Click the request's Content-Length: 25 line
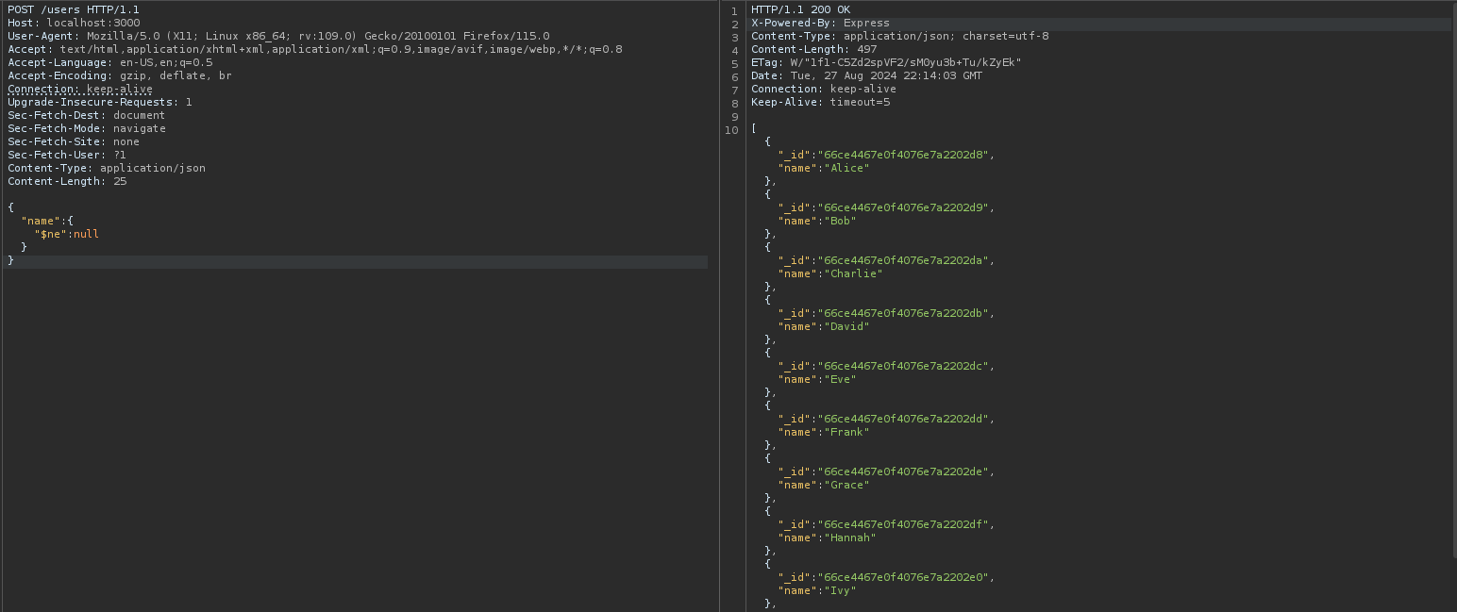1457x612 pixels. pos(67,181)
